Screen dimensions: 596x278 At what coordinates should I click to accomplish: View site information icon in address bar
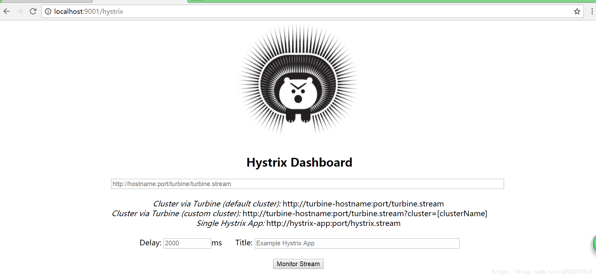pyautogui.click(x=48, y=12)
